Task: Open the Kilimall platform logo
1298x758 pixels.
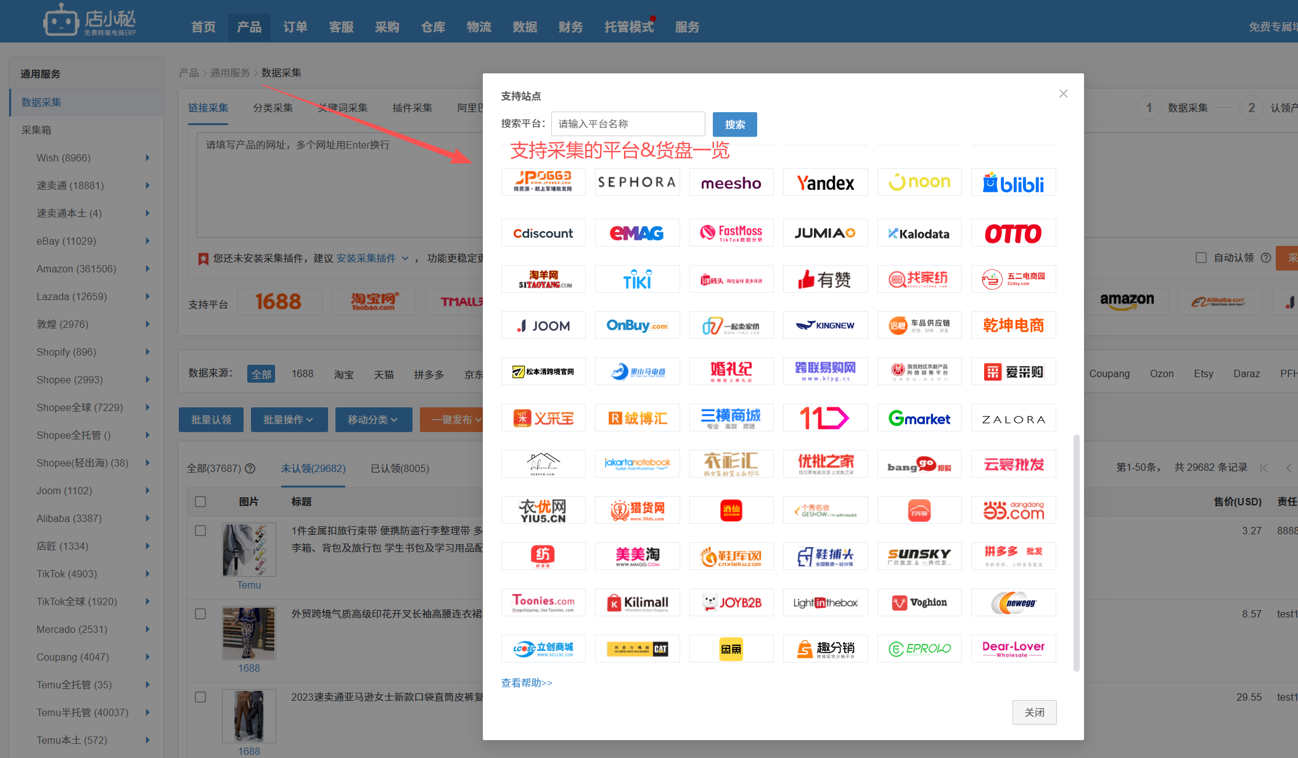Action: 637,603
